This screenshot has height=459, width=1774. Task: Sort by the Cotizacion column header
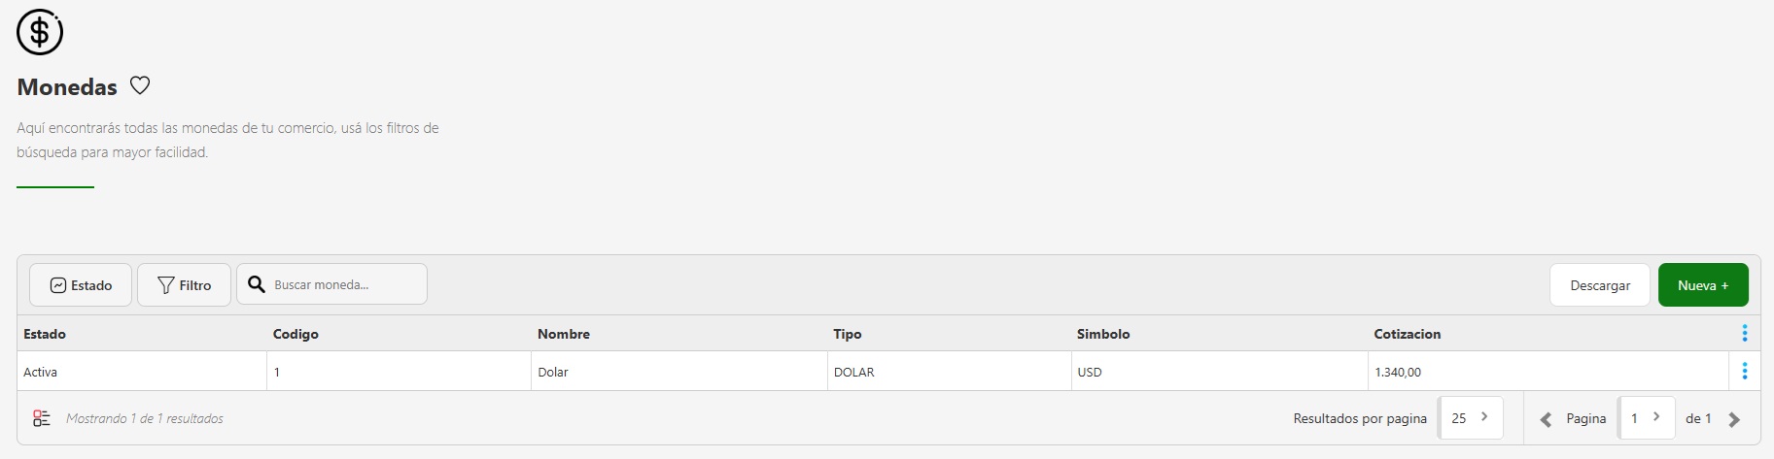pyautogui.click(x=1407, y=334)
